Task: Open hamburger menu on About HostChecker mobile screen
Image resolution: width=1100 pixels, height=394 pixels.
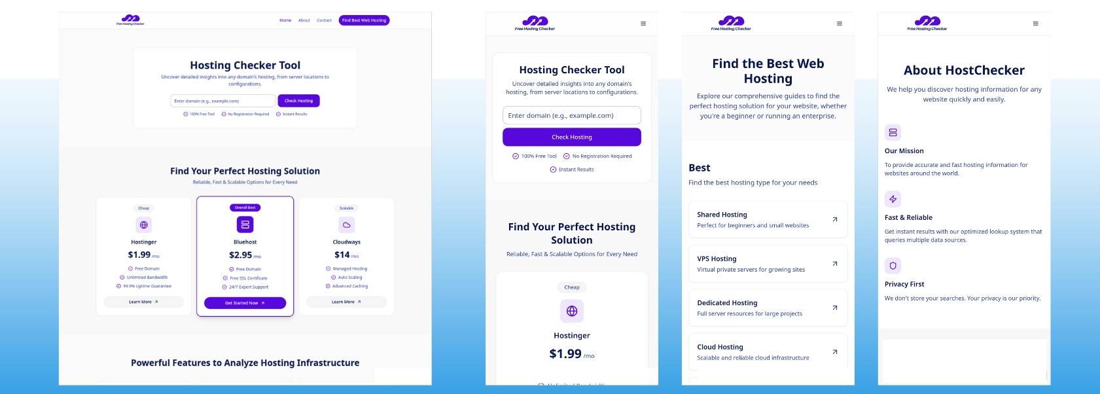Action: pyautogui.click(x=1036, y=24)
